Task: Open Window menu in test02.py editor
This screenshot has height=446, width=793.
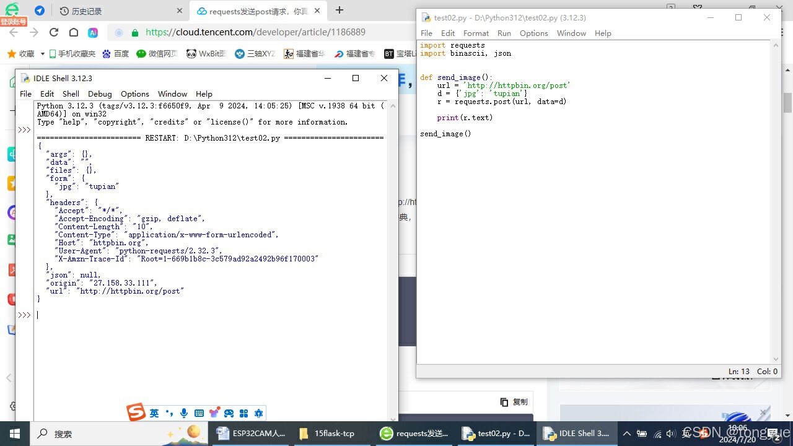Action: click(x=571, y=33)
